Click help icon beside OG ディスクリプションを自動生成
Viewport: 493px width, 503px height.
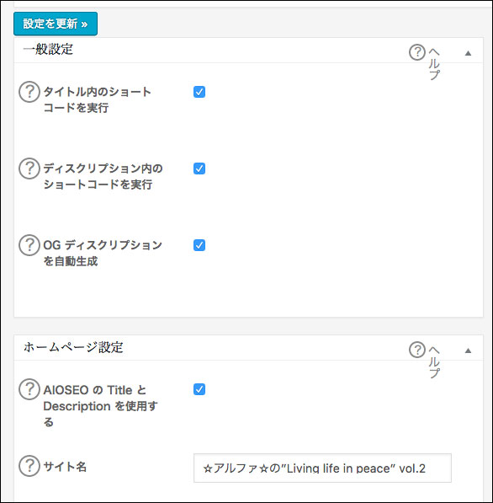(x=29, y=245)
